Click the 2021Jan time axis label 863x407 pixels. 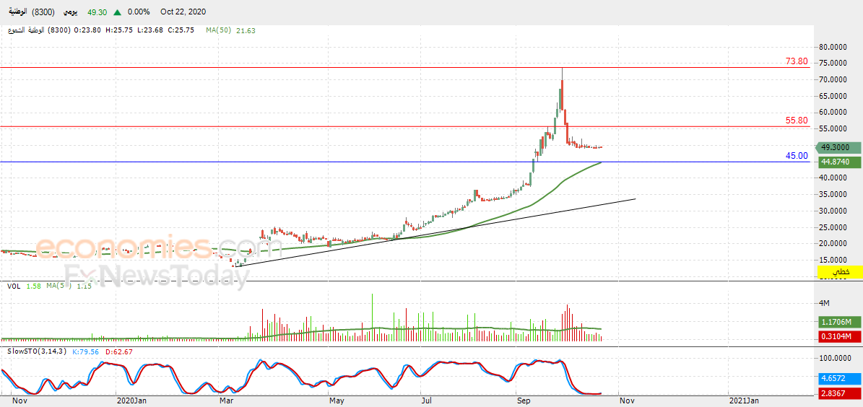(x=744, y=401)
